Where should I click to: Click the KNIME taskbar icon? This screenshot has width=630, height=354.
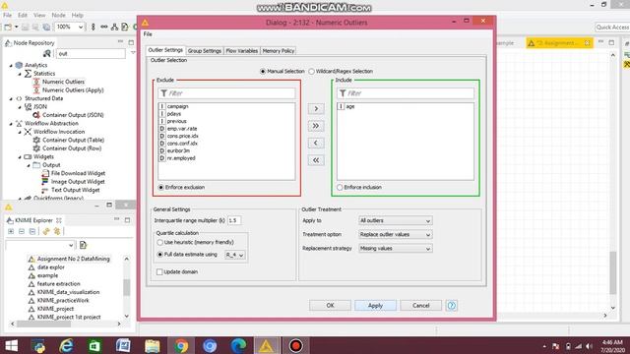(266, 345)
